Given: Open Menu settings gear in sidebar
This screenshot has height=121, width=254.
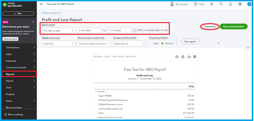Looking at the screenshot, I should [6, 114].
